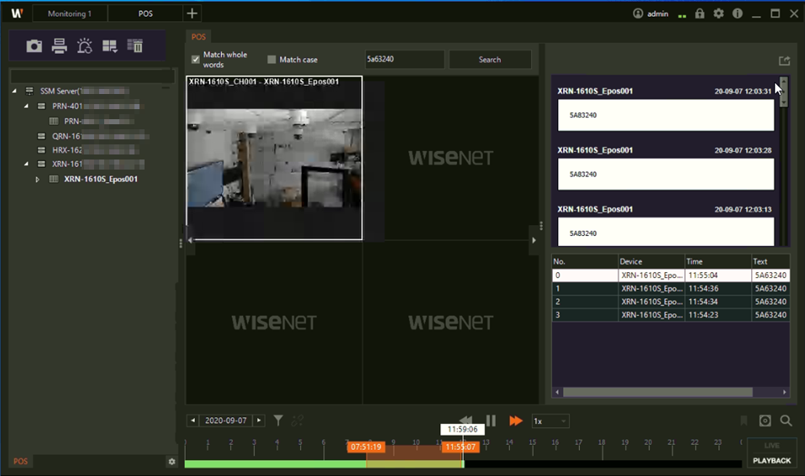805x476 pixels.
Task: Click left arrow below video tile
Action: [x=191, y=240]
